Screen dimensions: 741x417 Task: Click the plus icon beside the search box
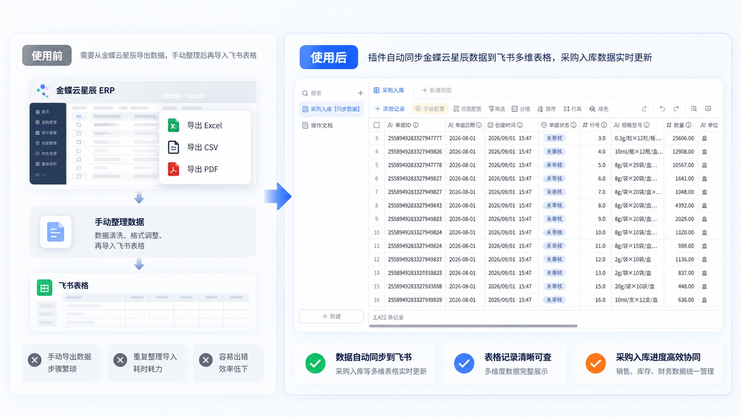pos(360,93)
